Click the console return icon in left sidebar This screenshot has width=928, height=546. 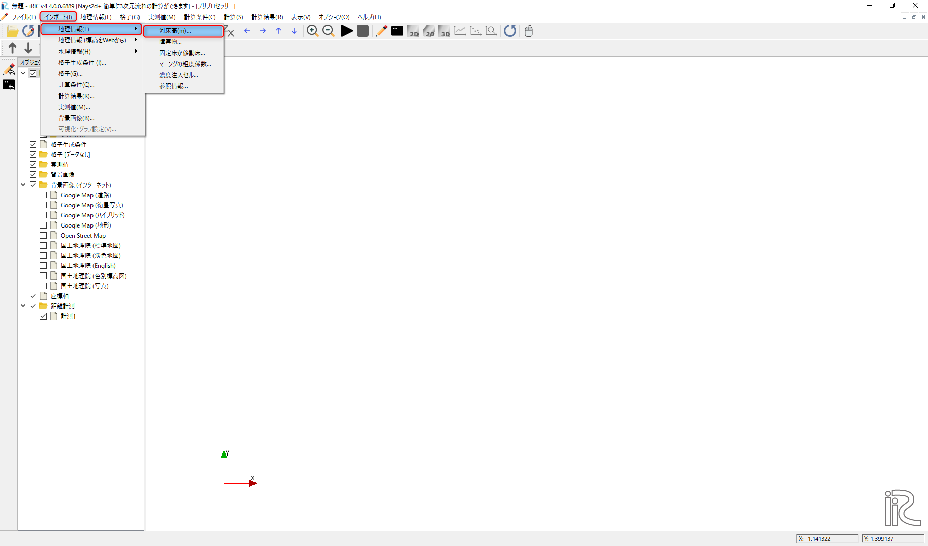pyautogui.click(x=9, y=85)
